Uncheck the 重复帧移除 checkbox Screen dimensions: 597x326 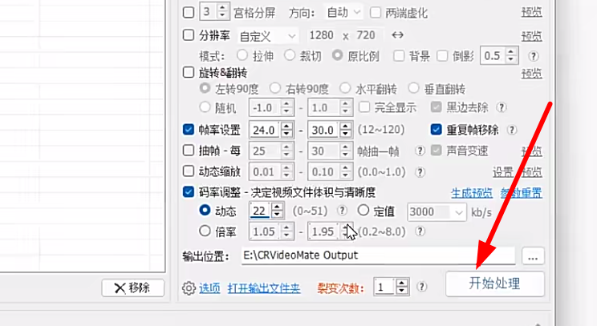(436, 130)
